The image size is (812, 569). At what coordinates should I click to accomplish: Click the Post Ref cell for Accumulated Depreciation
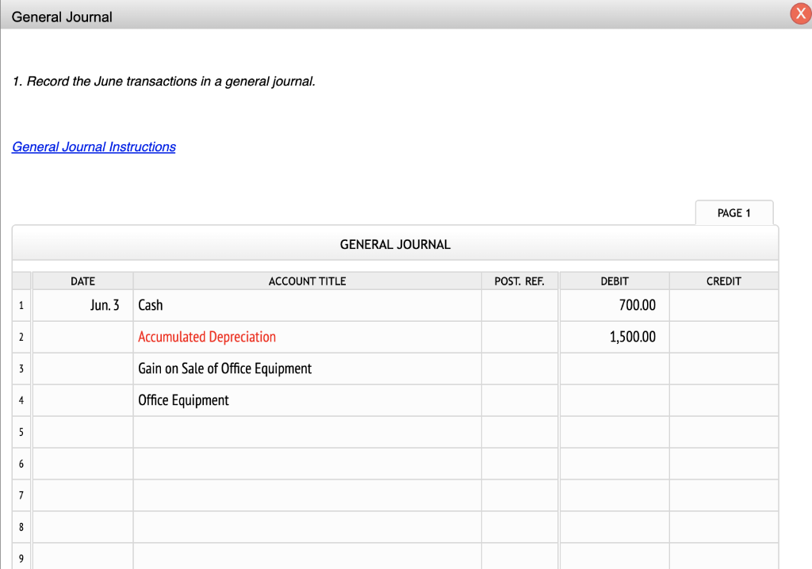(519, 337)
